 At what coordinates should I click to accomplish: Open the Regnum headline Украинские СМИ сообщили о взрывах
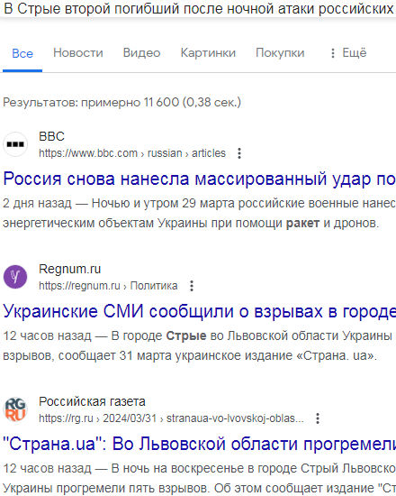pos(199,311)
